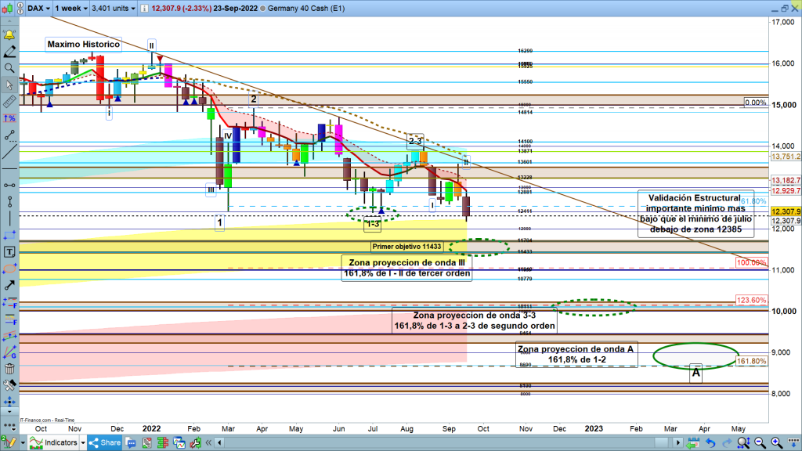Screen dimensions: 802x451
Task: Activate the magnifier zoom tool
Action: coord(9,68)
